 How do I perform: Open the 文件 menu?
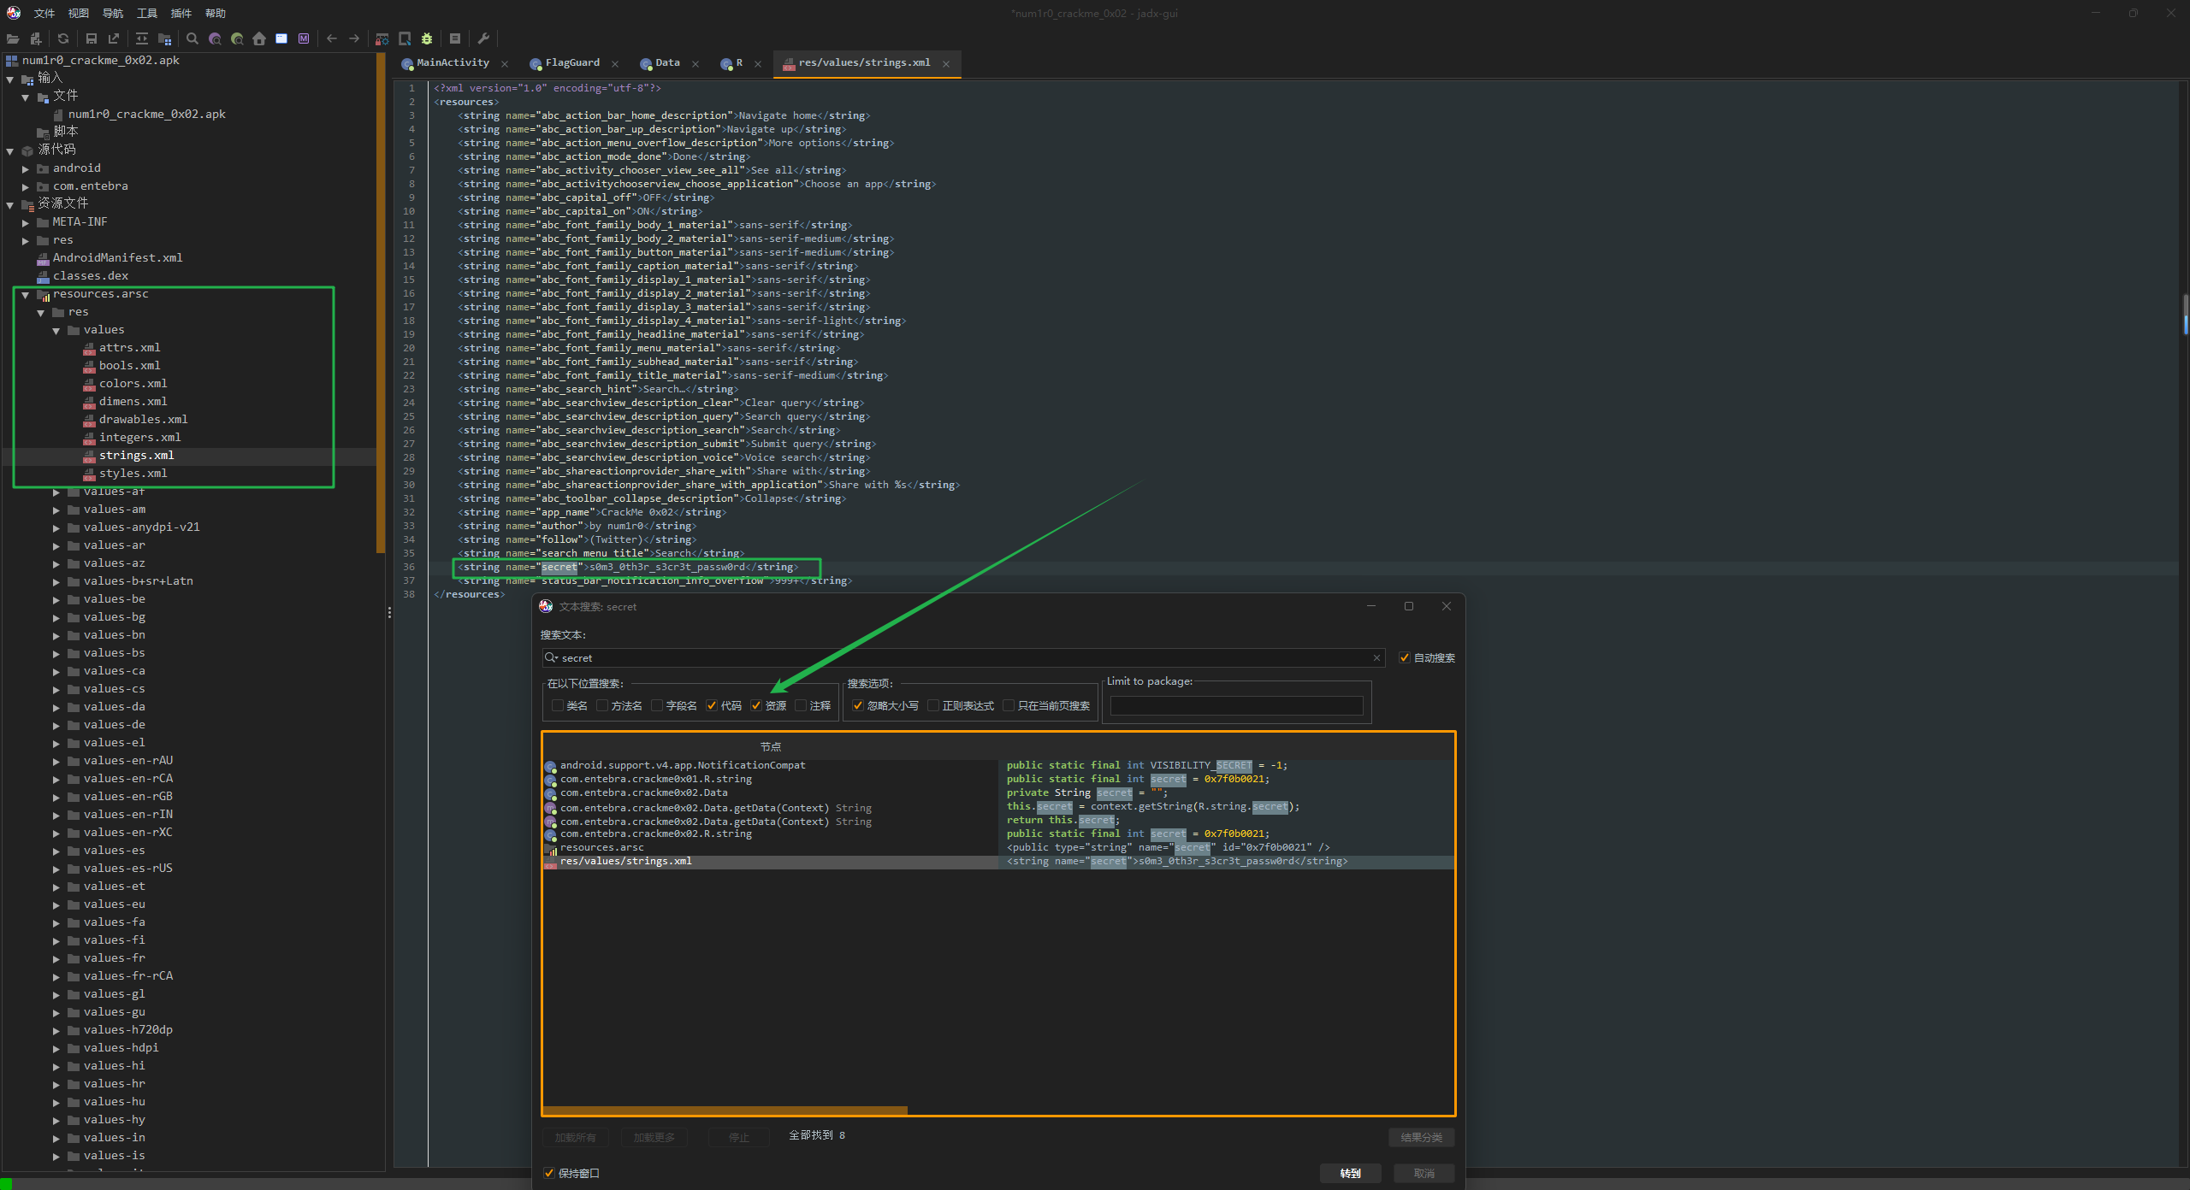pos(44,13)
